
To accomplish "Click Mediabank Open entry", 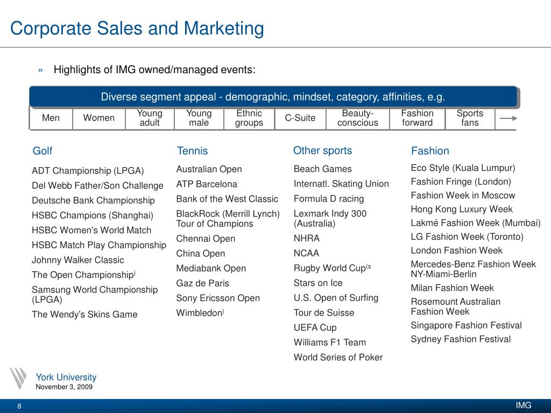I will click(211, 268).
